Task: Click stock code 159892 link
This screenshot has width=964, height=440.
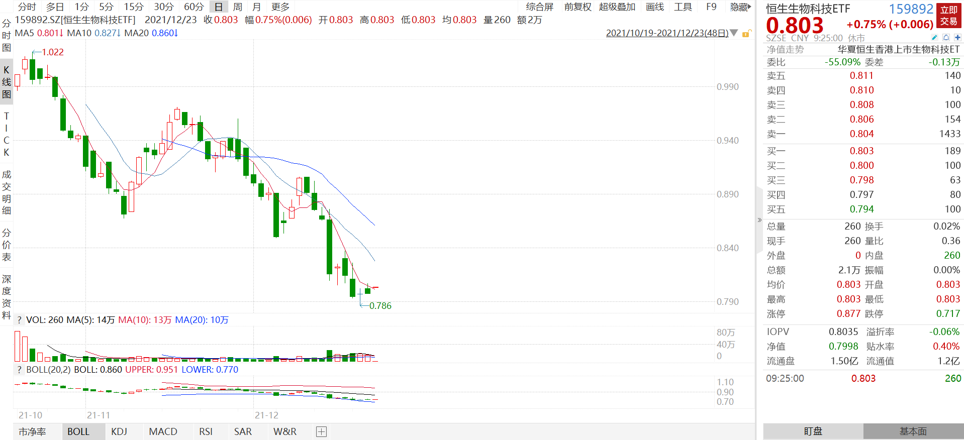Action: point(911,9)
